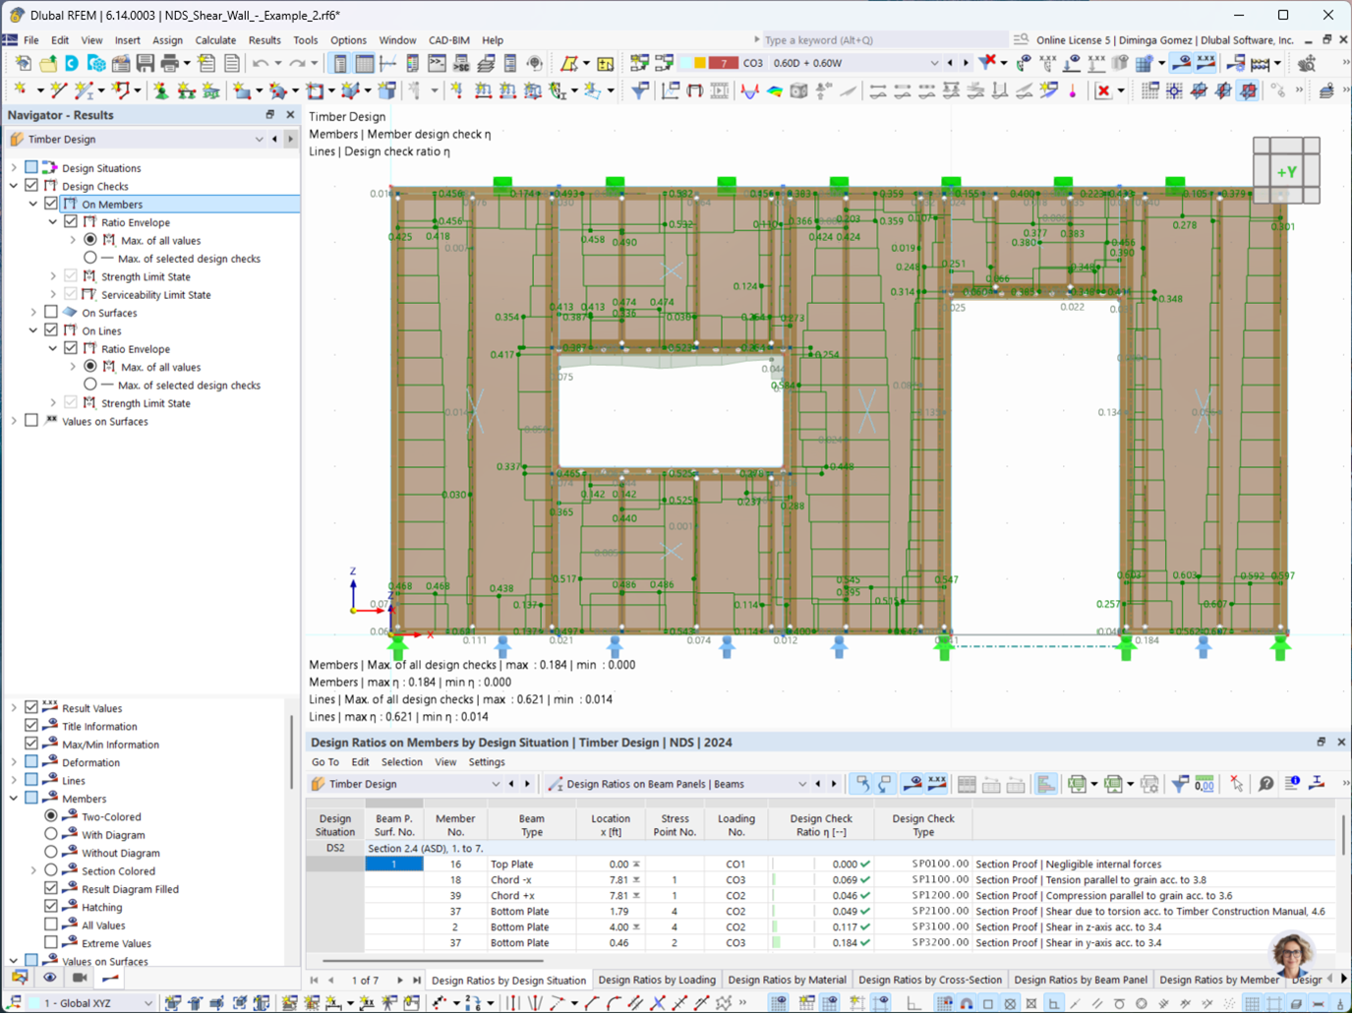Click the Print icon in the toolbar

170,64
